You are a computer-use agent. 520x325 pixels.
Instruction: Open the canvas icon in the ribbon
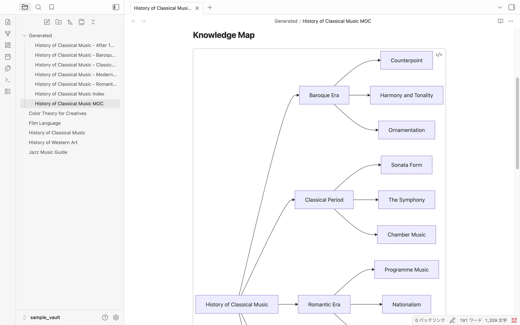[x=8, y=45]
